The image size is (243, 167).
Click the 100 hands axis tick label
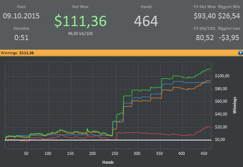48,153
